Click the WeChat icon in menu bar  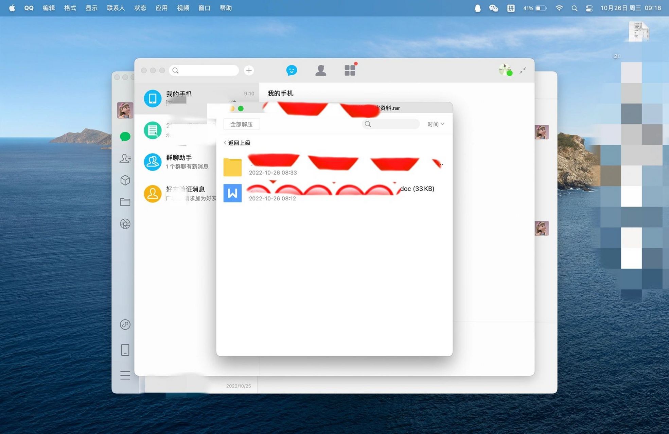493,8
